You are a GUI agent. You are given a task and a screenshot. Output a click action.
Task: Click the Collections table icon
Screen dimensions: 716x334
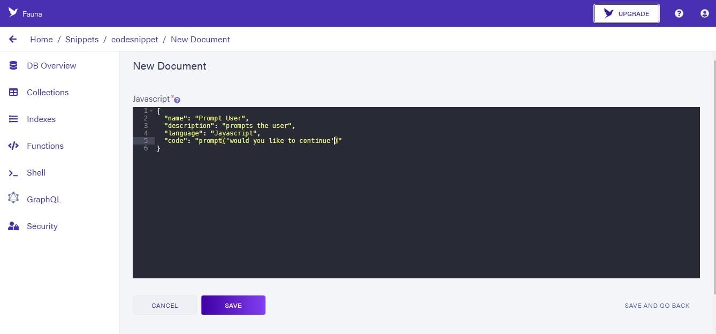[x=13, y=92]
